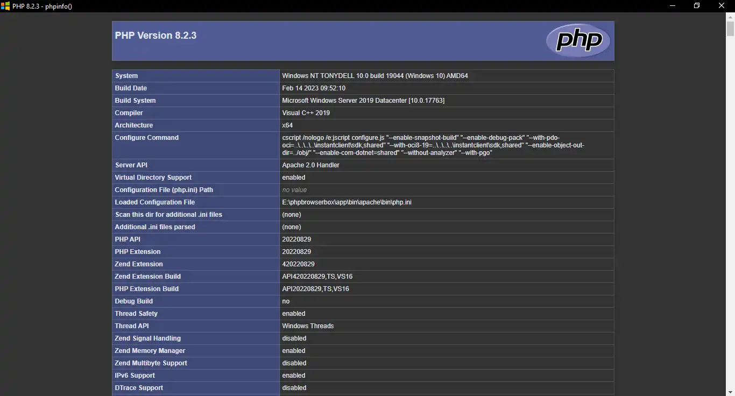Screen dimensions: 735x396
Task: Click the scrollbar up arrow
Action: click(x=730, y=17)
